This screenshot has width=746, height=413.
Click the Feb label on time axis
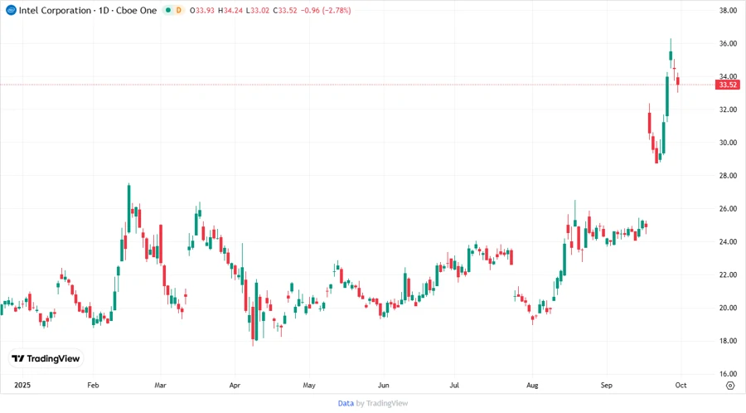coord(93,385)
